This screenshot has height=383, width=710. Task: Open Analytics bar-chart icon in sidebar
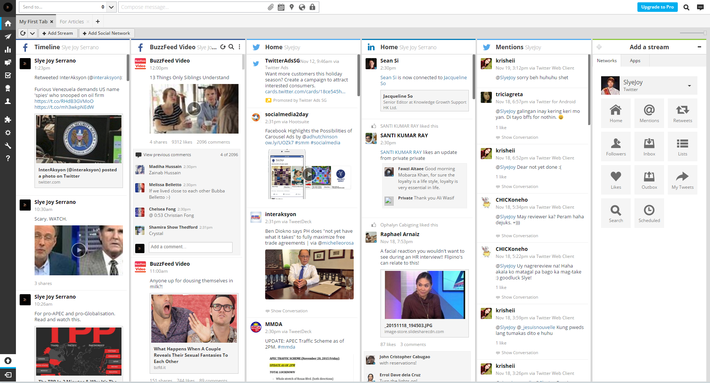[x=8, y=50]
